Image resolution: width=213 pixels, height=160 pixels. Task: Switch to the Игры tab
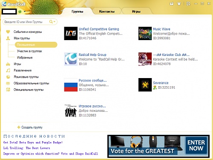(136, 12)
